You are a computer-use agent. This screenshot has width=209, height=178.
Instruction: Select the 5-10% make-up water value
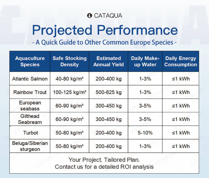tap(145, 133)
